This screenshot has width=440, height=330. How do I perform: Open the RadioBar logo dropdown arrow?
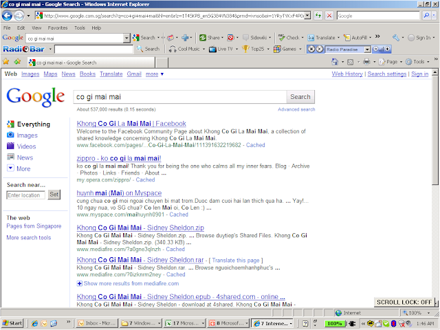pyautogui.click(x=50, y=49)
